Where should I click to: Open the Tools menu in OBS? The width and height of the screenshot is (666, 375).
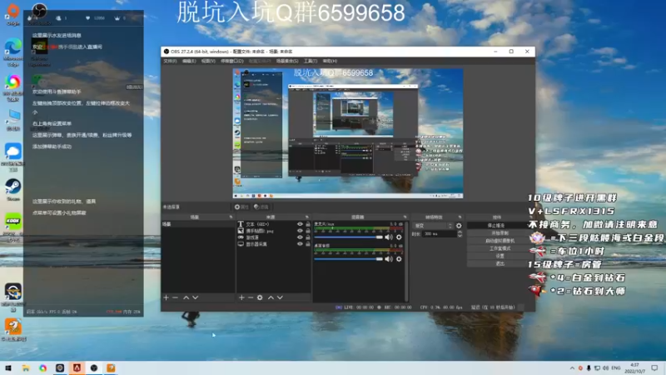pos(311,61)
